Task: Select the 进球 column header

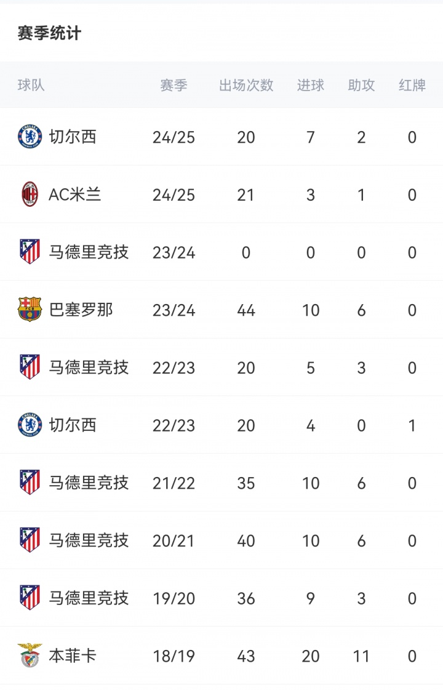Action: (x=311, y=85)
